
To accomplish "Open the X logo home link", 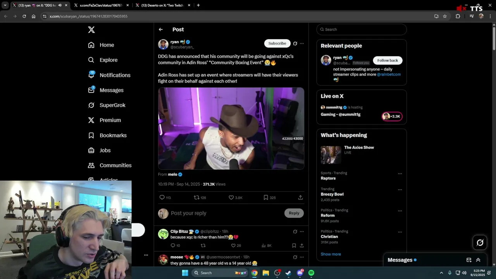I will pos(91,30).
